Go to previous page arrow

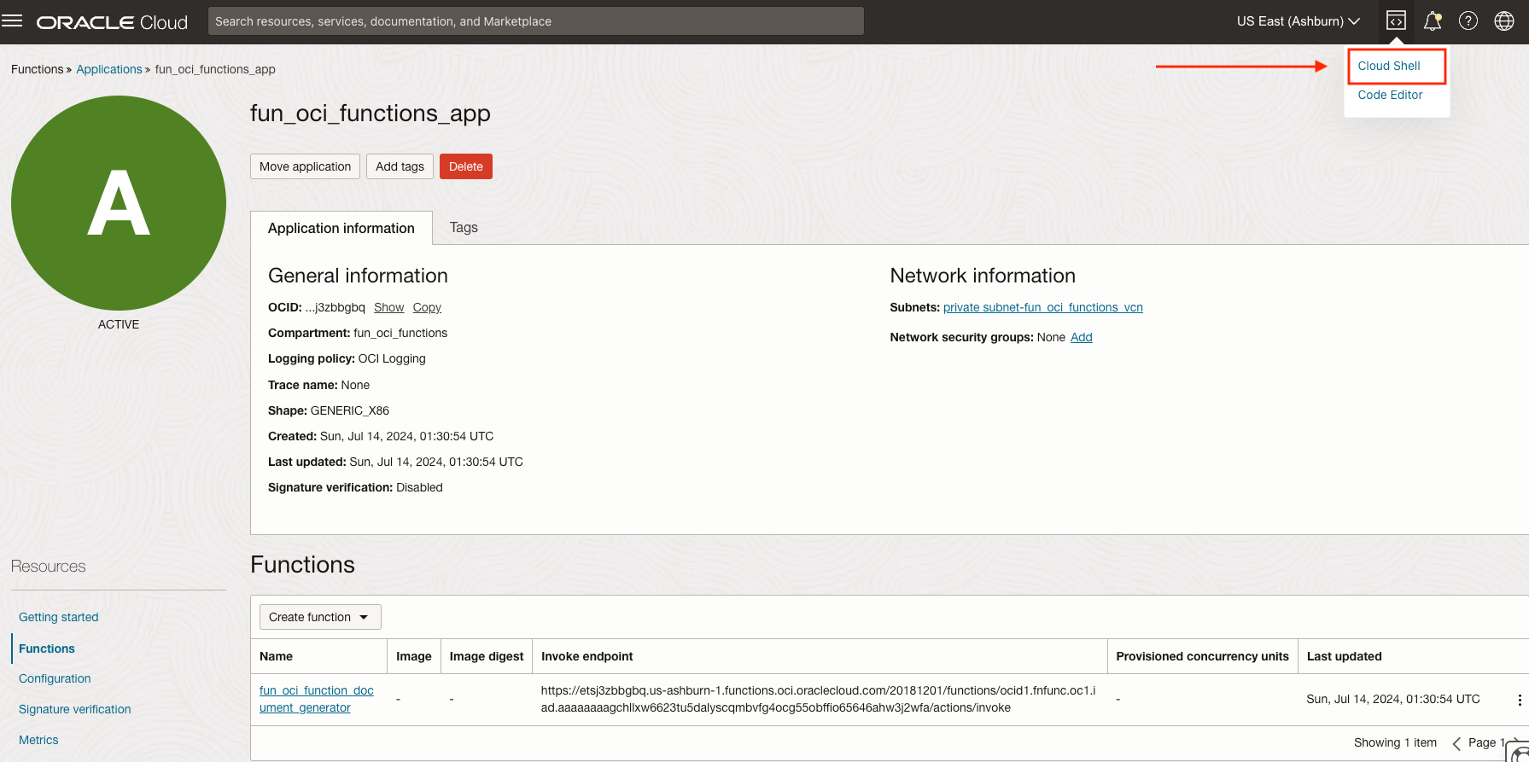[x=1456, y=743]
